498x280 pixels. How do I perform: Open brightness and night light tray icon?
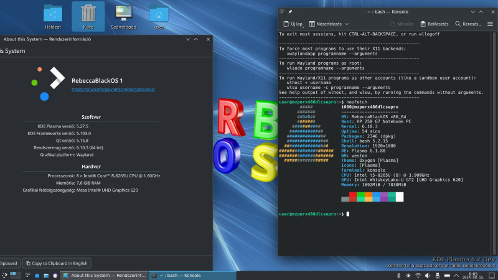click(x=408, y=276)
